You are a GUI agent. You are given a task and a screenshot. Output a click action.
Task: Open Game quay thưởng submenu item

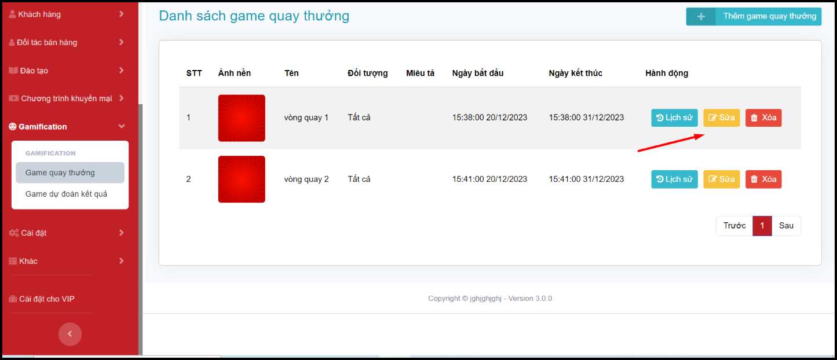[60, 172]
